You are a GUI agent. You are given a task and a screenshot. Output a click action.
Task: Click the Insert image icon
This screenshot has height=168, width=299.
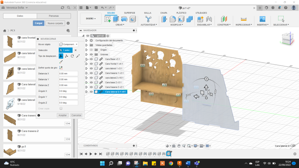coord(263,19)
